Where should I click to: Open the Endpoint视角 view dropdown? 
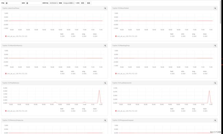69,3
